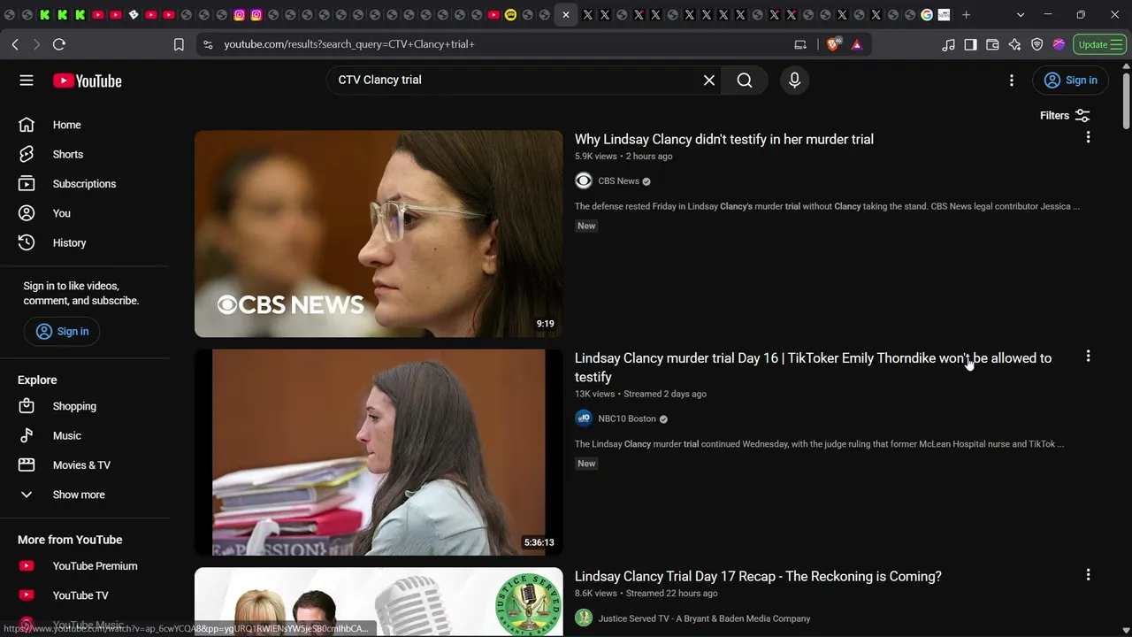Open Subscriptions in the sidebar
Image resolution: width=1132 pixels, height=637 pixels.
click(85, 184)
